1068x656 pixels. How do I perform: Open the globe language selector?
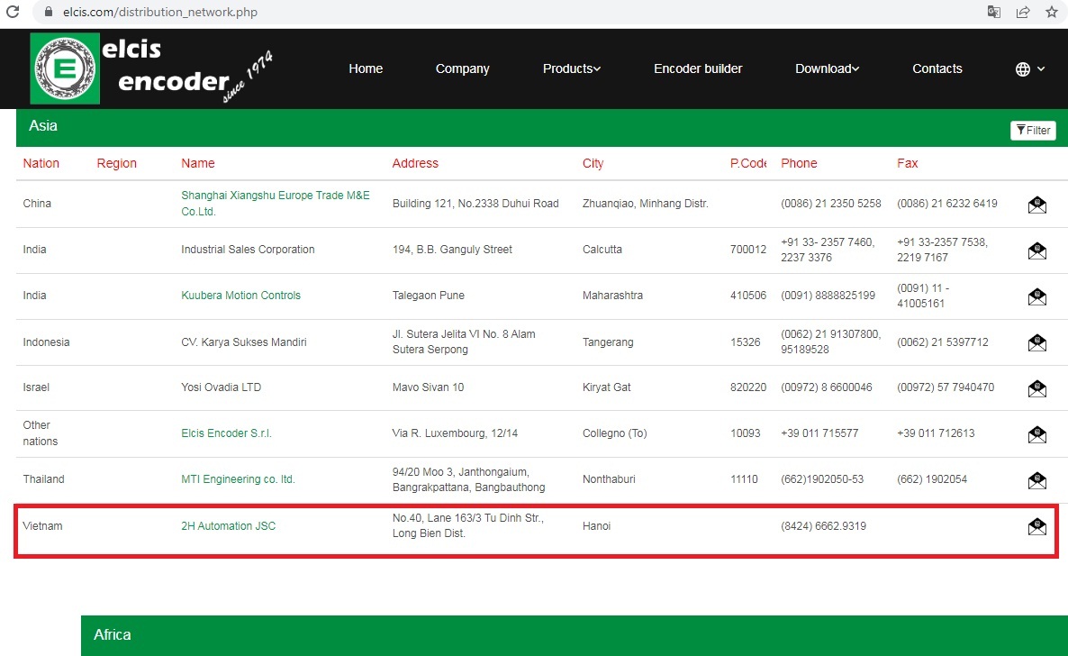(x=1022, y=68)
